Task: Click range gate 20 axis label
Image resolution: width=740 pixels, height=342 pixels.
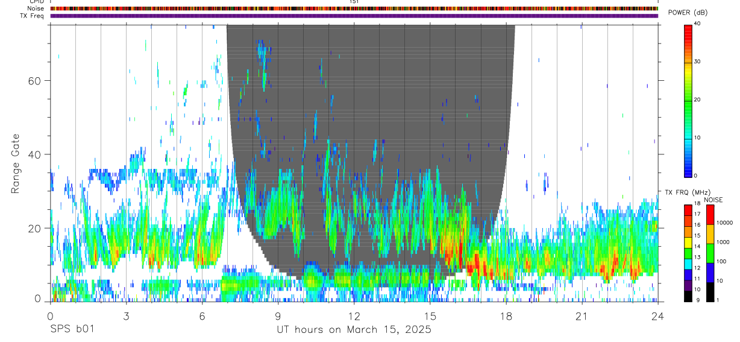Action: coord(36,228)
